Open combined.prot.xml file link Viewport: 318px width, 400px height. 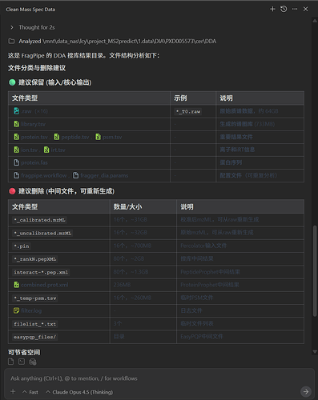[x=45, y=285]
